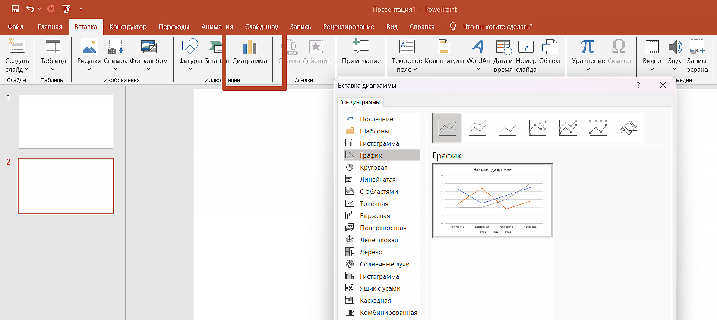This screenshot has height=320, width=717.
Task: Open the Справка tab
Action: tap(422, 27)
